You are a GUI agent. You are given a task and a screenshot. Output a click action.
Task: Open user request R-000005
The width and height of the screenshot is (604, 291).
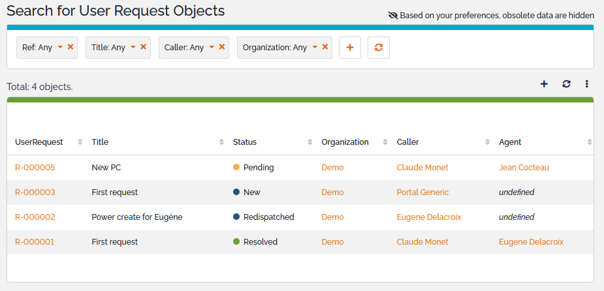[35, 168]
